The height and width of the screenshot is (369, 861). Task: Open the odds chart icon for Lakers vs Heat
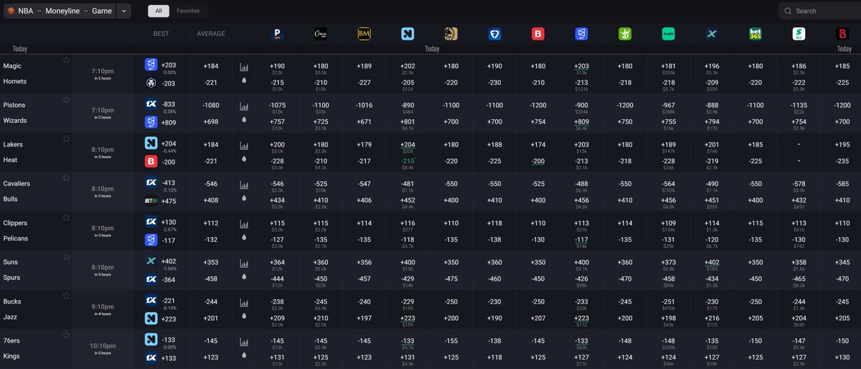pyautogui.click(x=244, y=145)
